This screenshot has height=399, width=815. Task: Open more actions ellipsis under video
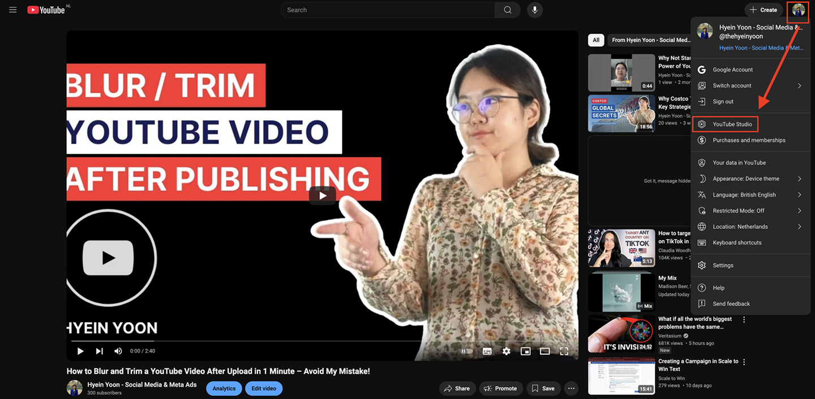[x=571, y=388]
